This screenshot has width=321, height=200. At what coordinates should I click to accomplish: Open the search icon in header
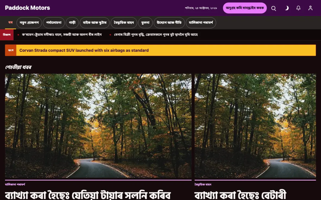point(274,8)
